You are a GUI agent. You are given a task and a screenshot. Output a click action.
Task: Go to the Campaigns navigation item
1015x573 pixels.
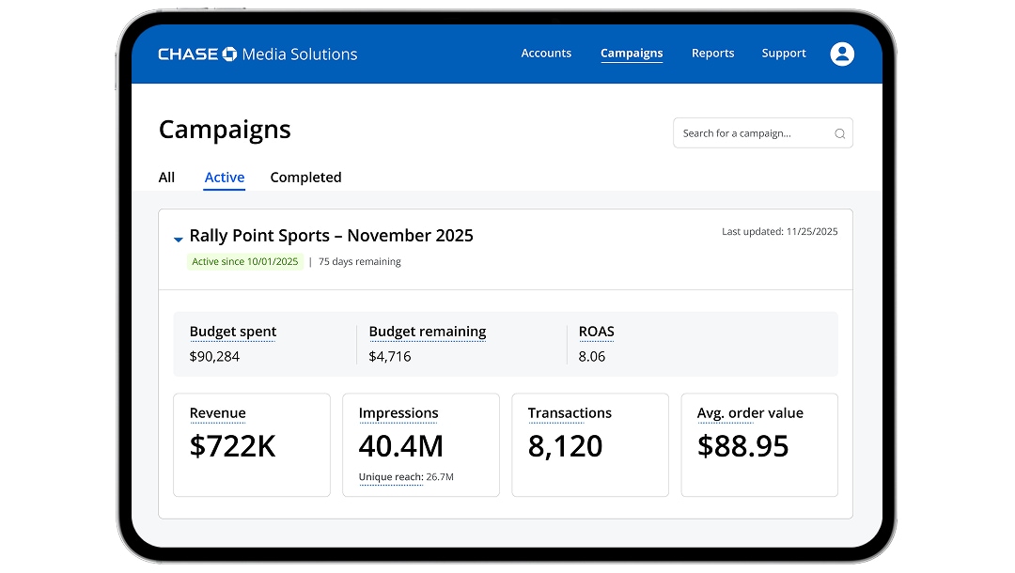[632, 54]
